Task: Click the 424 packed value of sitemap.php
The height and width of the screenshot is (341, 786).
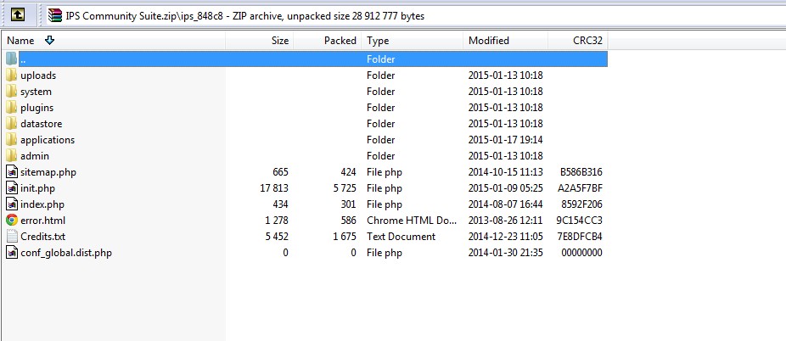Action: 348,172
